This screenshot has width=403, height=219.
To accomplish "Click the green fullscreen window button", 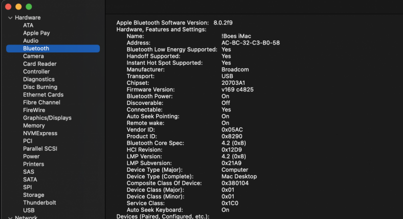I will 29,7.
